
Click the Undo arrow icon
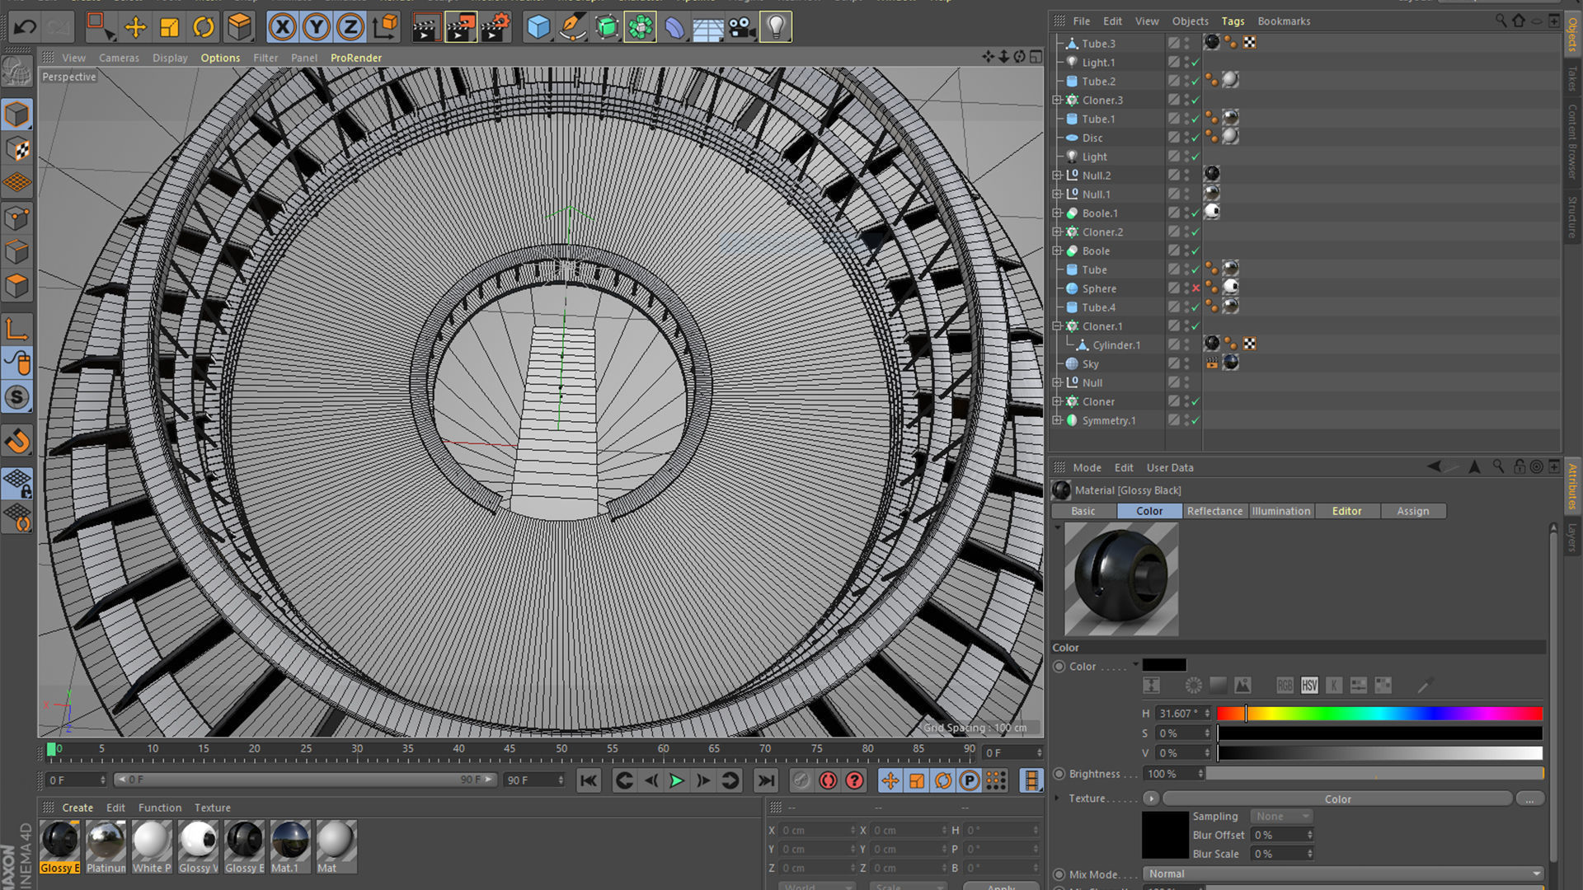[25, 27]
